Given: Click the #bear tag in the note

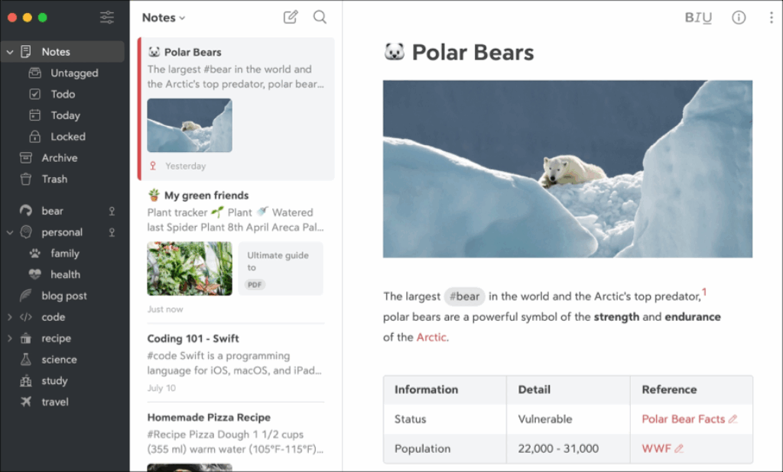Looking at the screenshot, I should pyautogui.click(x=464, y=296).
